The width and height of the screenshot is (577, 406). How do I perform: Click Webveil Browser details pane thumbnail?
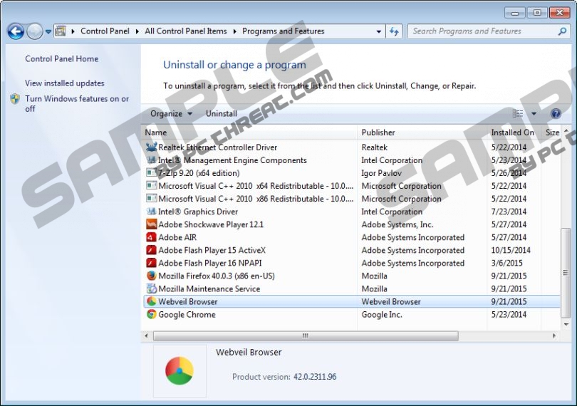180,370
